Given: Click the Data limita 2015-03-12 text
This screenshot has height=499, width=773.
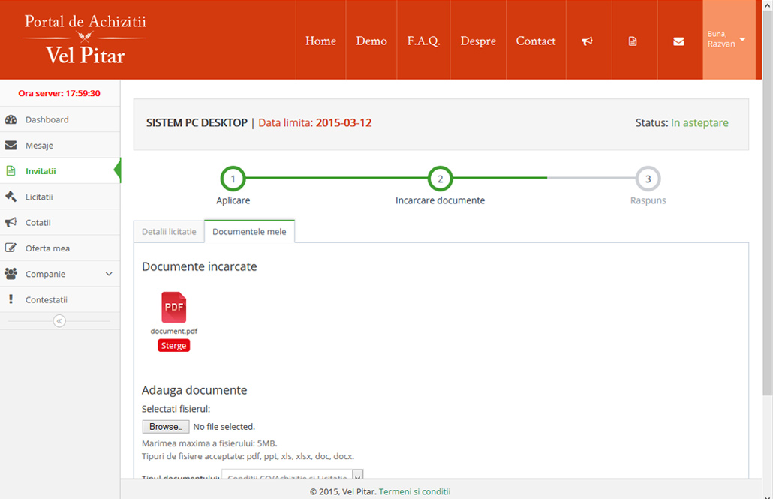Looking at the screenshot, I should click(315, 123).
